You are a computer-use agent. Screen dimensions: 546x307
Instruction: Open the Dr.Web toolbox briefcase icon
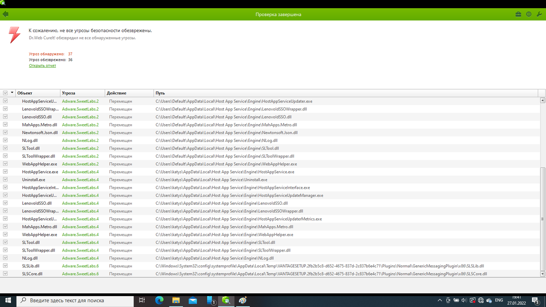click(x=518, y=14)
